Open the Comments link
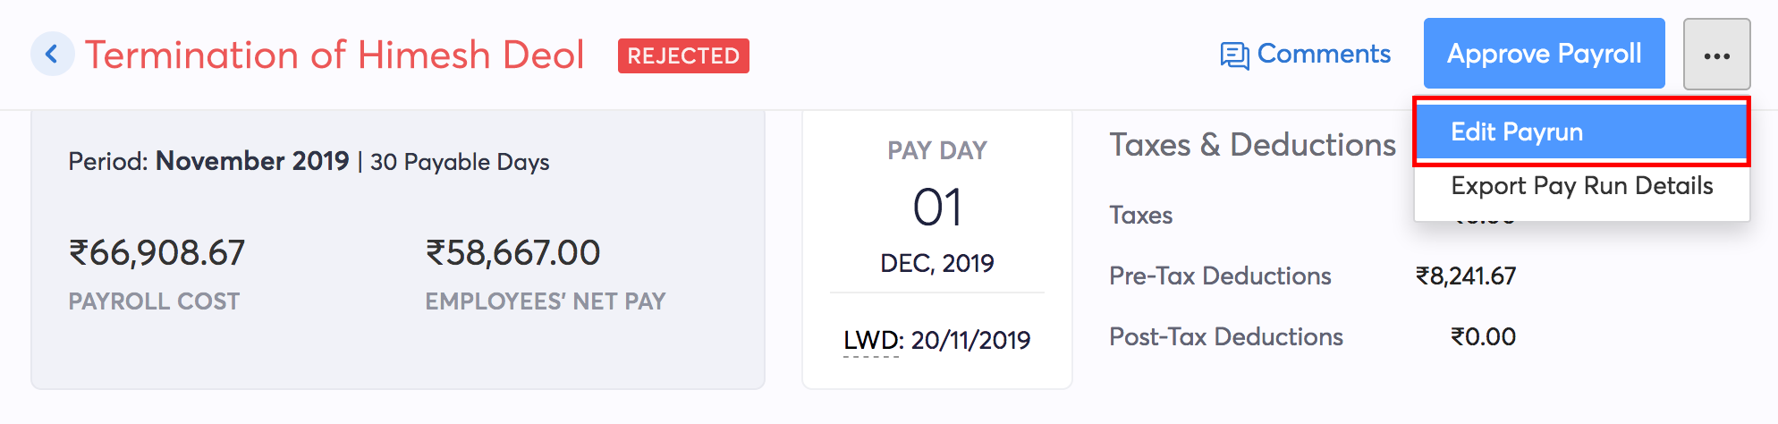 [1323, 55]
